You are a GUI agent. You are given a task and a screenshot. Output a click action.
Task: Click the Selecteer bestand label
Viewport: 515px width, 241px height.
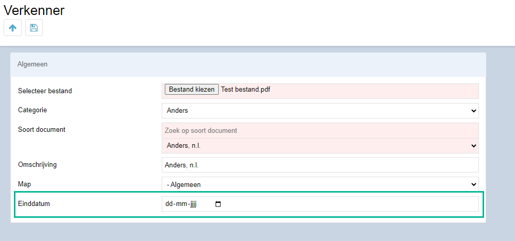point(45,91)
